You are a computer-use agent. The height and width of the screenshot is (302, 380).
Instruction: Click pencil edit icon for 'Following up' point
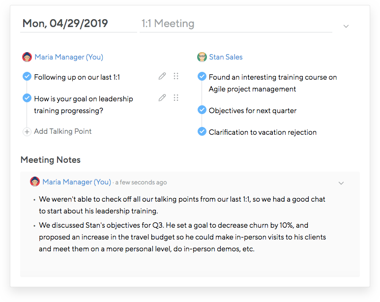coord(162,76)
